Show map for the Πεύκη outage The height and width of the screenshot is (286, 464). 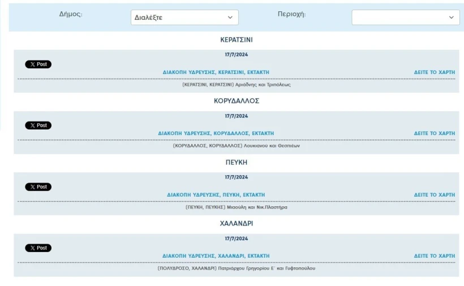tap(434, 195)
